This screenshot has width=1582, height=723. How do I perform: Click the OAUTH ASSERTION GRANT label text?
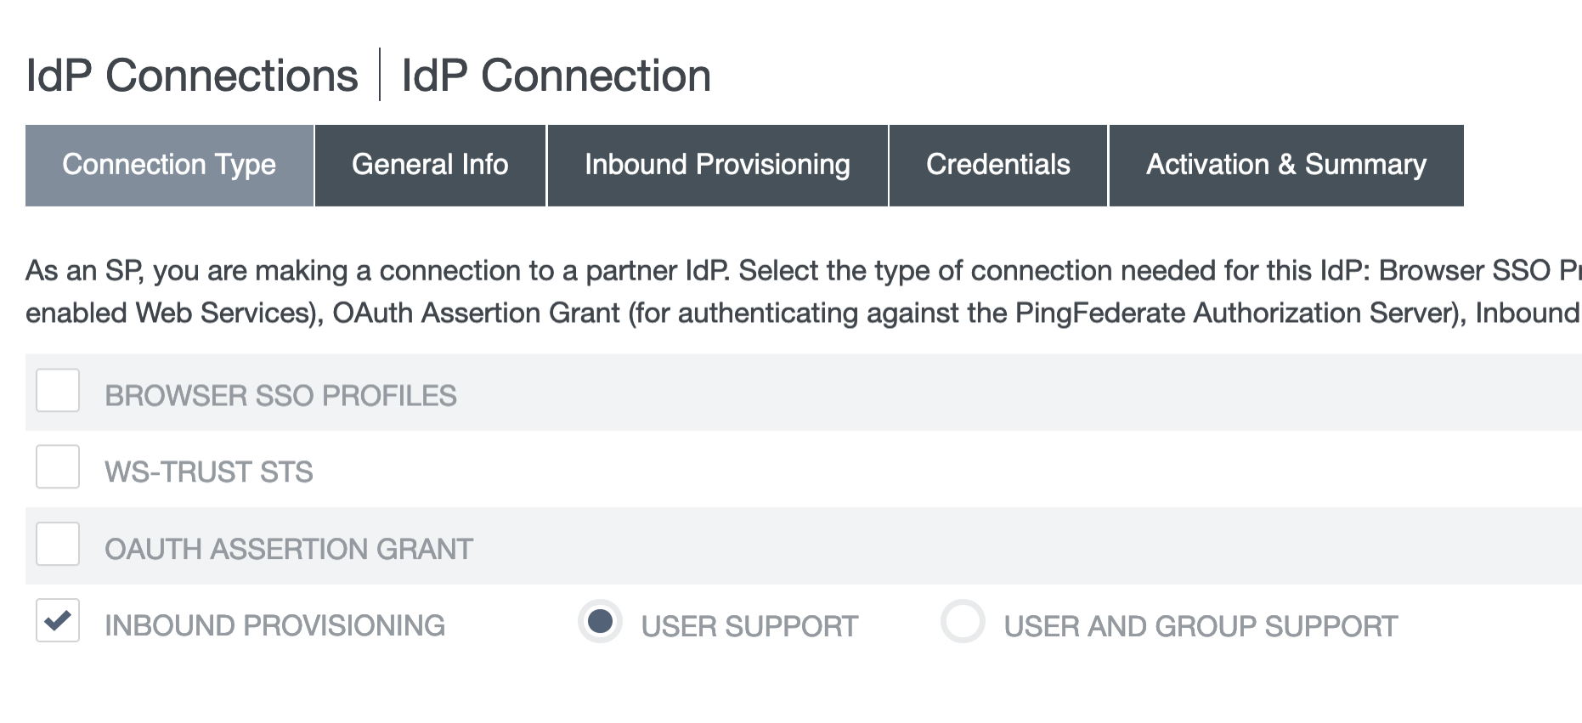point(289,550)
